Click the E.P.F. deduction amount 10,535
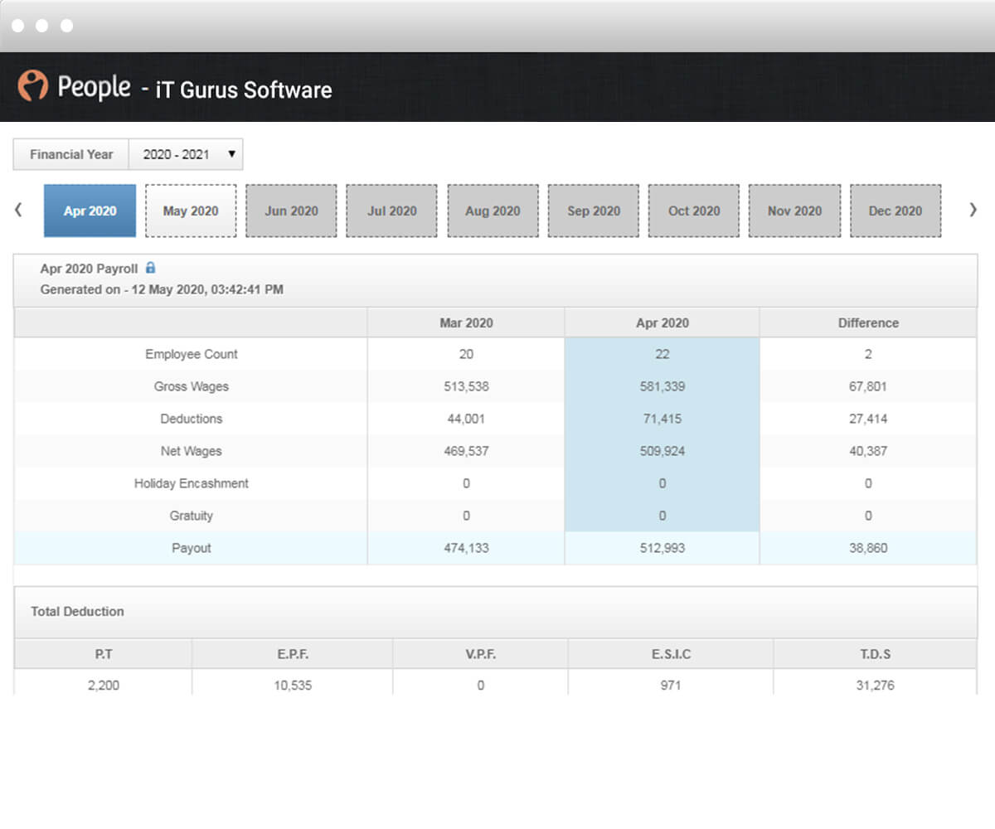The image size is (995, 829). click(294, 686)
